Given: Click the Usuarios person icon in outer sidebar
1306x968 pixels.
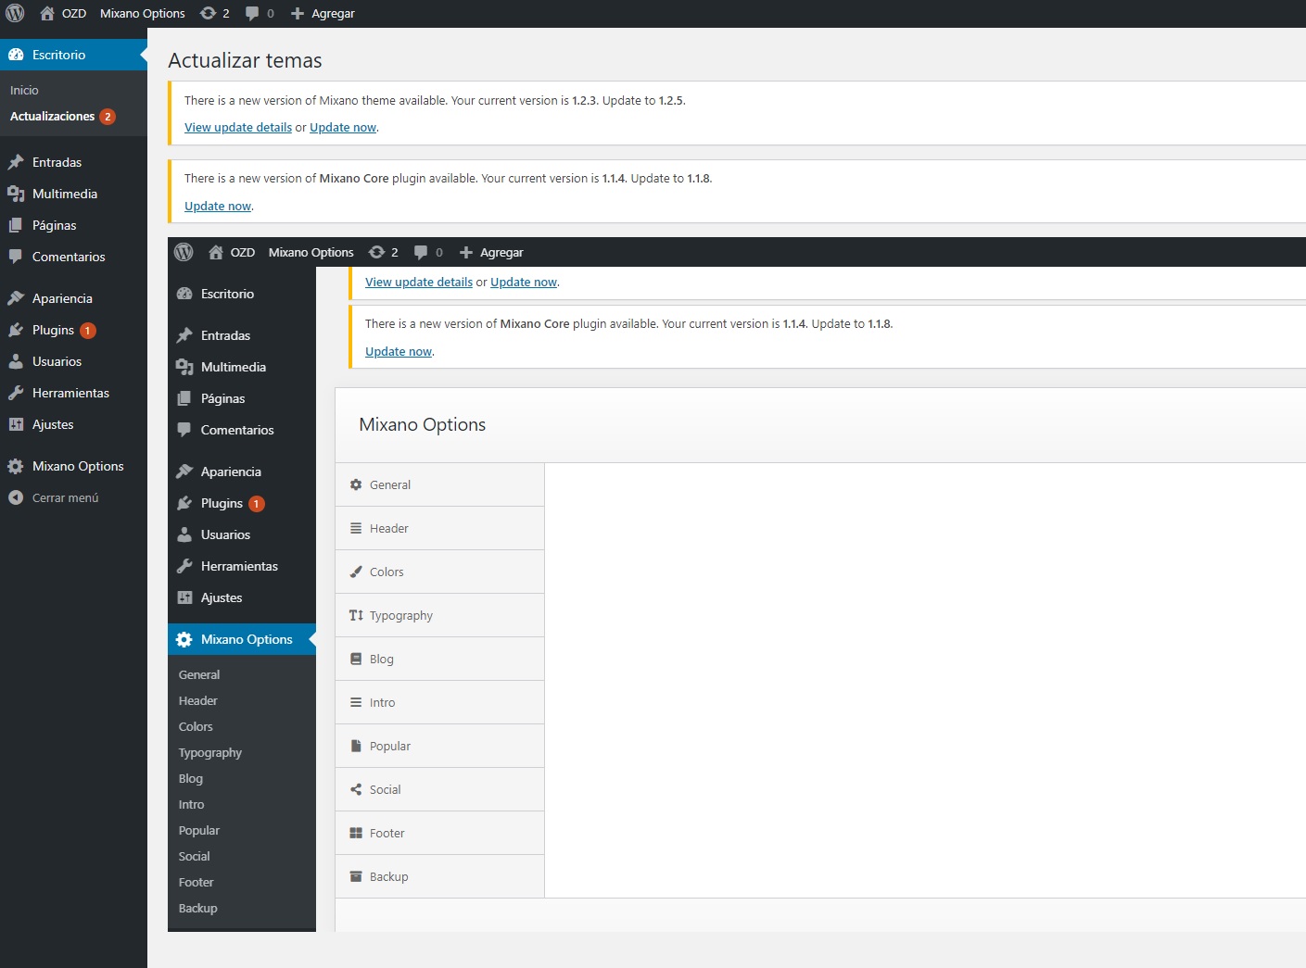Looking at the screenshot, I should tap(16, 361).
